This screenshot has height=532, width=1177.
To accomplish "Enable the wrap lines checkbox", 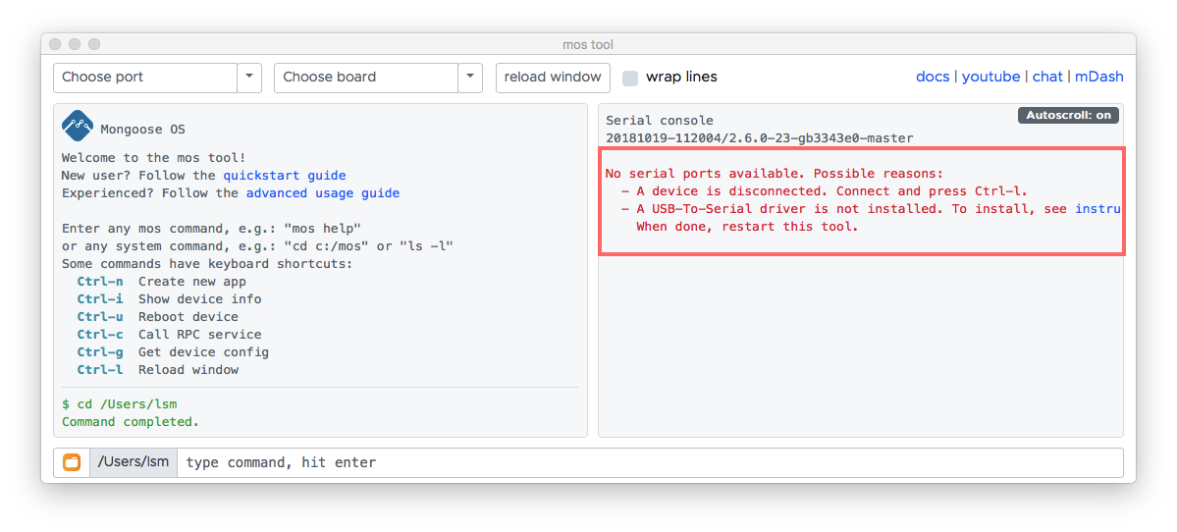I will click(x=630, y=79).
